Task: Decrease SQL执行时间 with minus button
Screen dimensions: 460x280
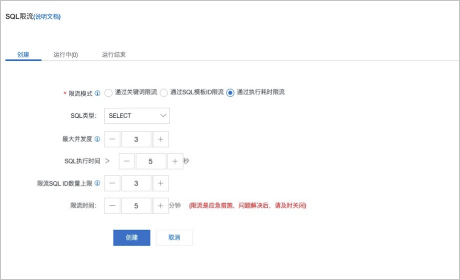Action: tap(127, 161)
